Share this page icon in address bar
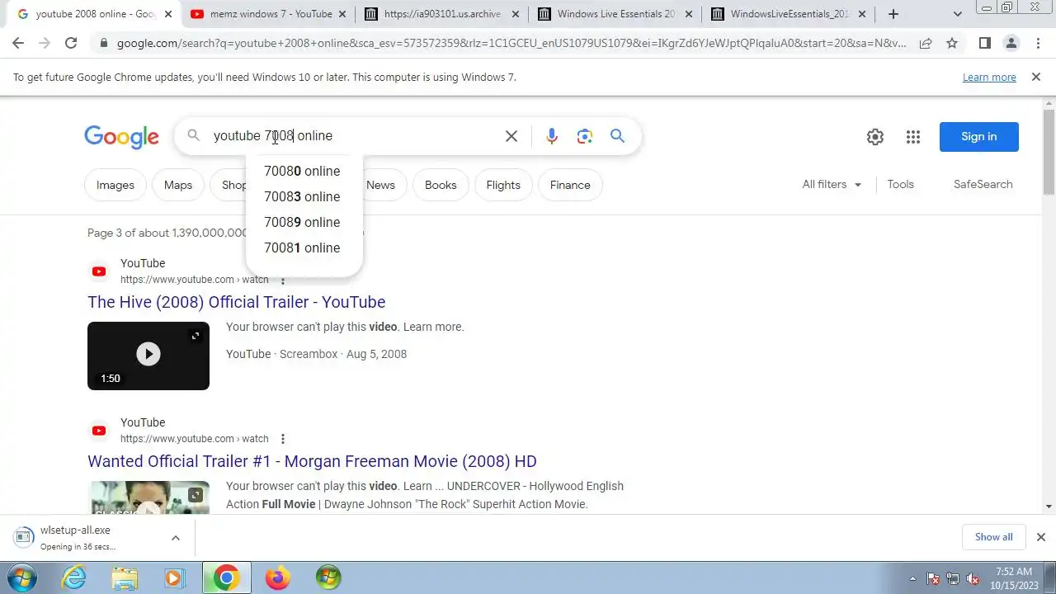 tap(926, 43)
